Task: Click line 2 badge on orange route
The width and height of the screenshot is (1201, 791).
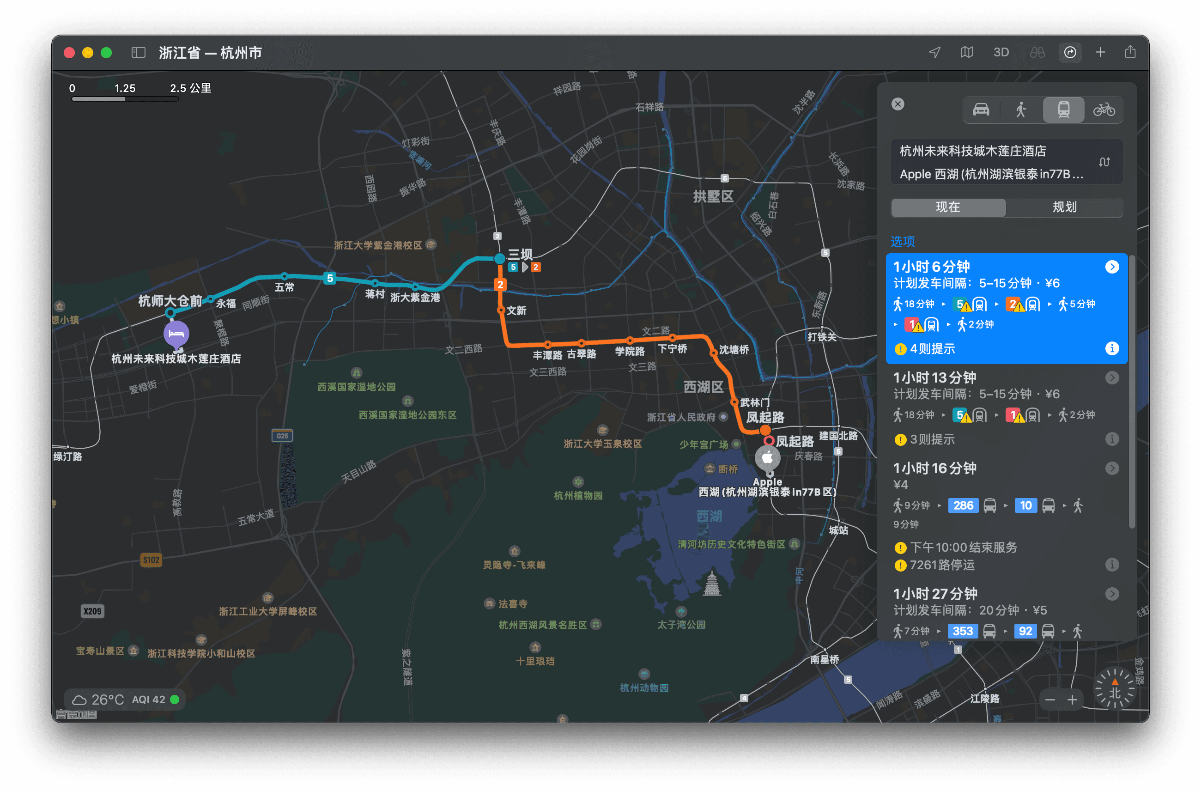Action: [500, 284]
